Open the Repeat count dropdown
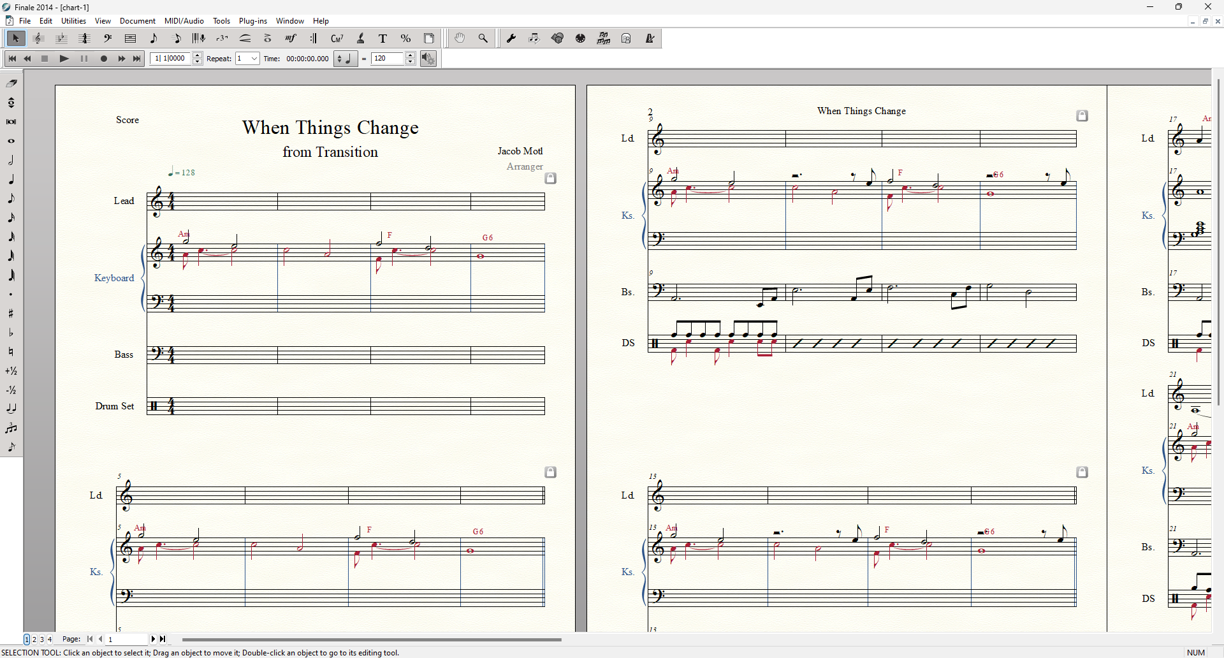This screenshot has width=1224, height=658. (254, 59)
